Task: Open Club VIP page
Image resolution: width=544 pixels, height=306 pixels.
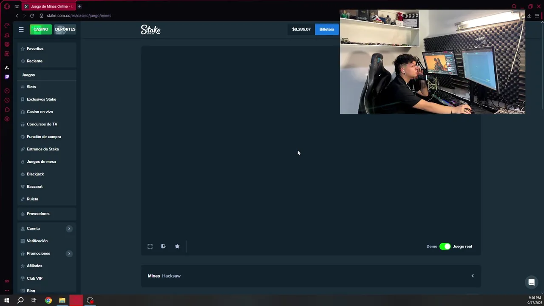Action: tap(47, 278)
